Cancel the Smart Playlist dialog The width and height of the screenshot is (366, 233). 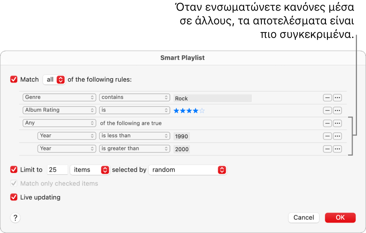303,218
